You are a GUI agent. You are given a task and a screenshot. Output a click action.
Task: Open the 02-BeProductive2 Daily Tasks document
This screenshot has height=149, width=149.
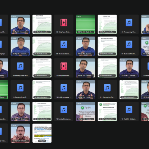[x=42, y=24]
